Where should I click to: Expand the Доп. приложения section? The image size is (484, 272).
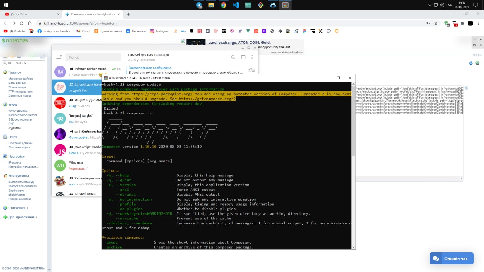[19, 217]
